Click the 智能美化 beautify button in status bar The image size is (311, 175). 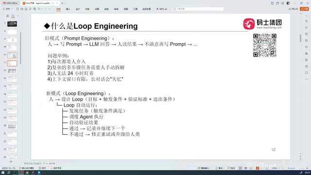[204, 168]
